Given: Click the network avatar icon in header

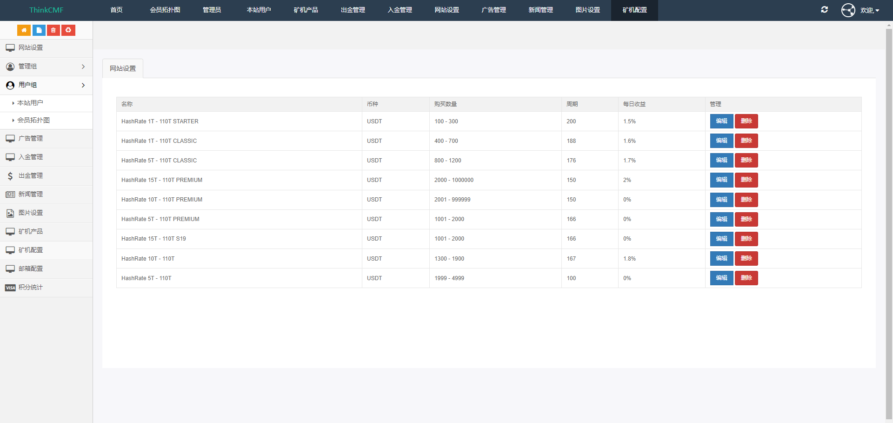Looking at the screenshot, I should 848,10.
